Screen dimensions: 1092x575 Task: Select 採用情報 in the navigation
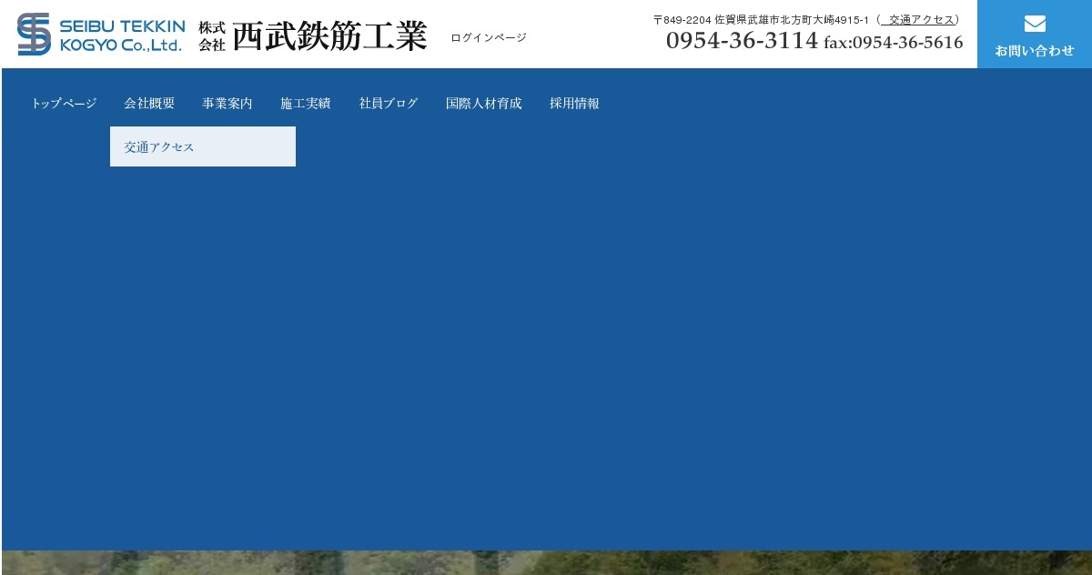click(574, 104)
